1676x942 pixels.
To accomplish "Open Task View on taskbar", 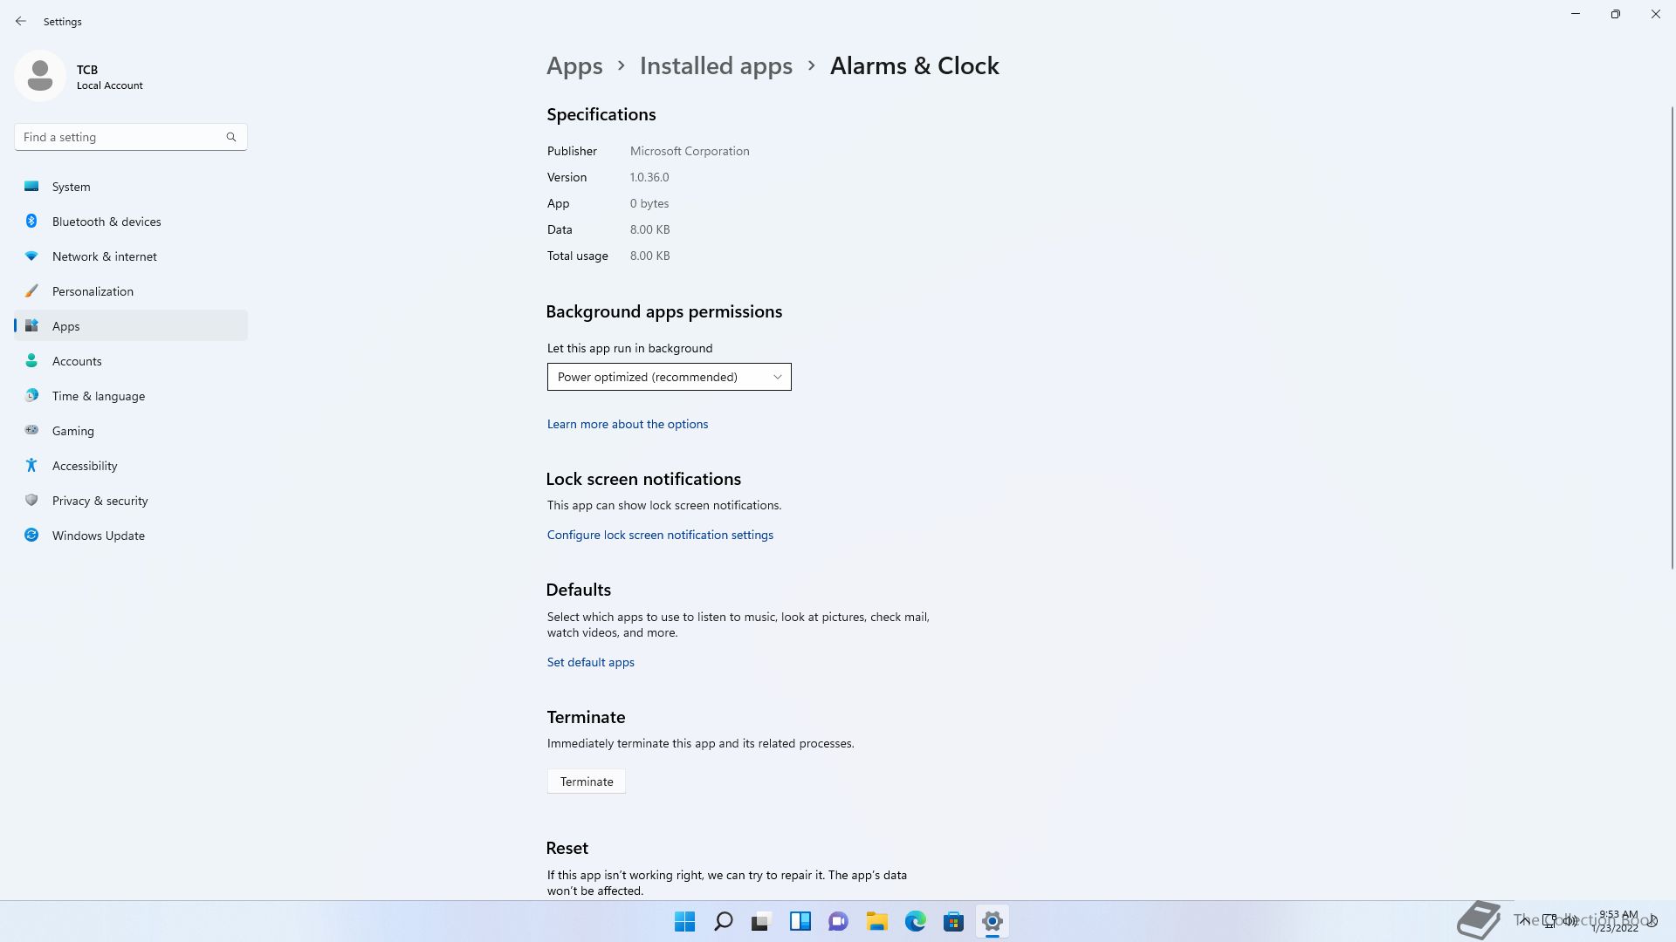I will point(761,921).
